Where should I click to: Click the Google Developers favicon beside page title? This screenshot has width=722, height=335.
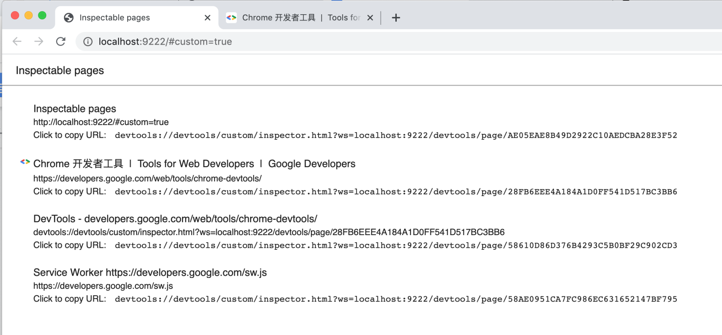(25, 162)
